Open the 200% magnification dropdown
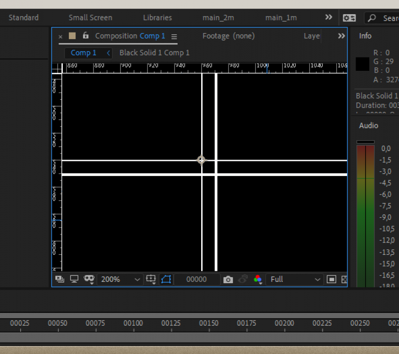 point(120,279)
